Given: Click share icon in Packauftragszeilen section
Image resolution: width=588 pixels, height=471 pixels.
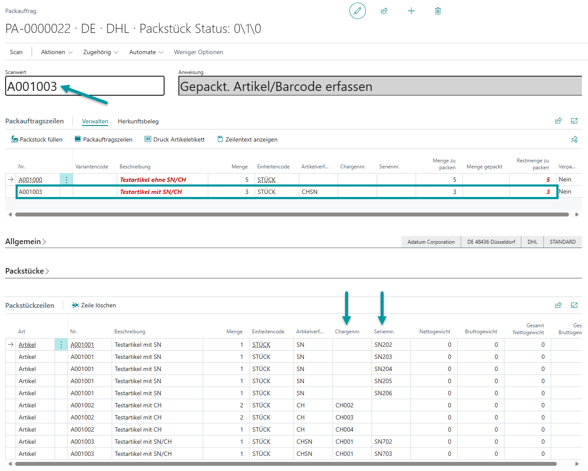Looking at the screenshot, I should click(558, 121).
